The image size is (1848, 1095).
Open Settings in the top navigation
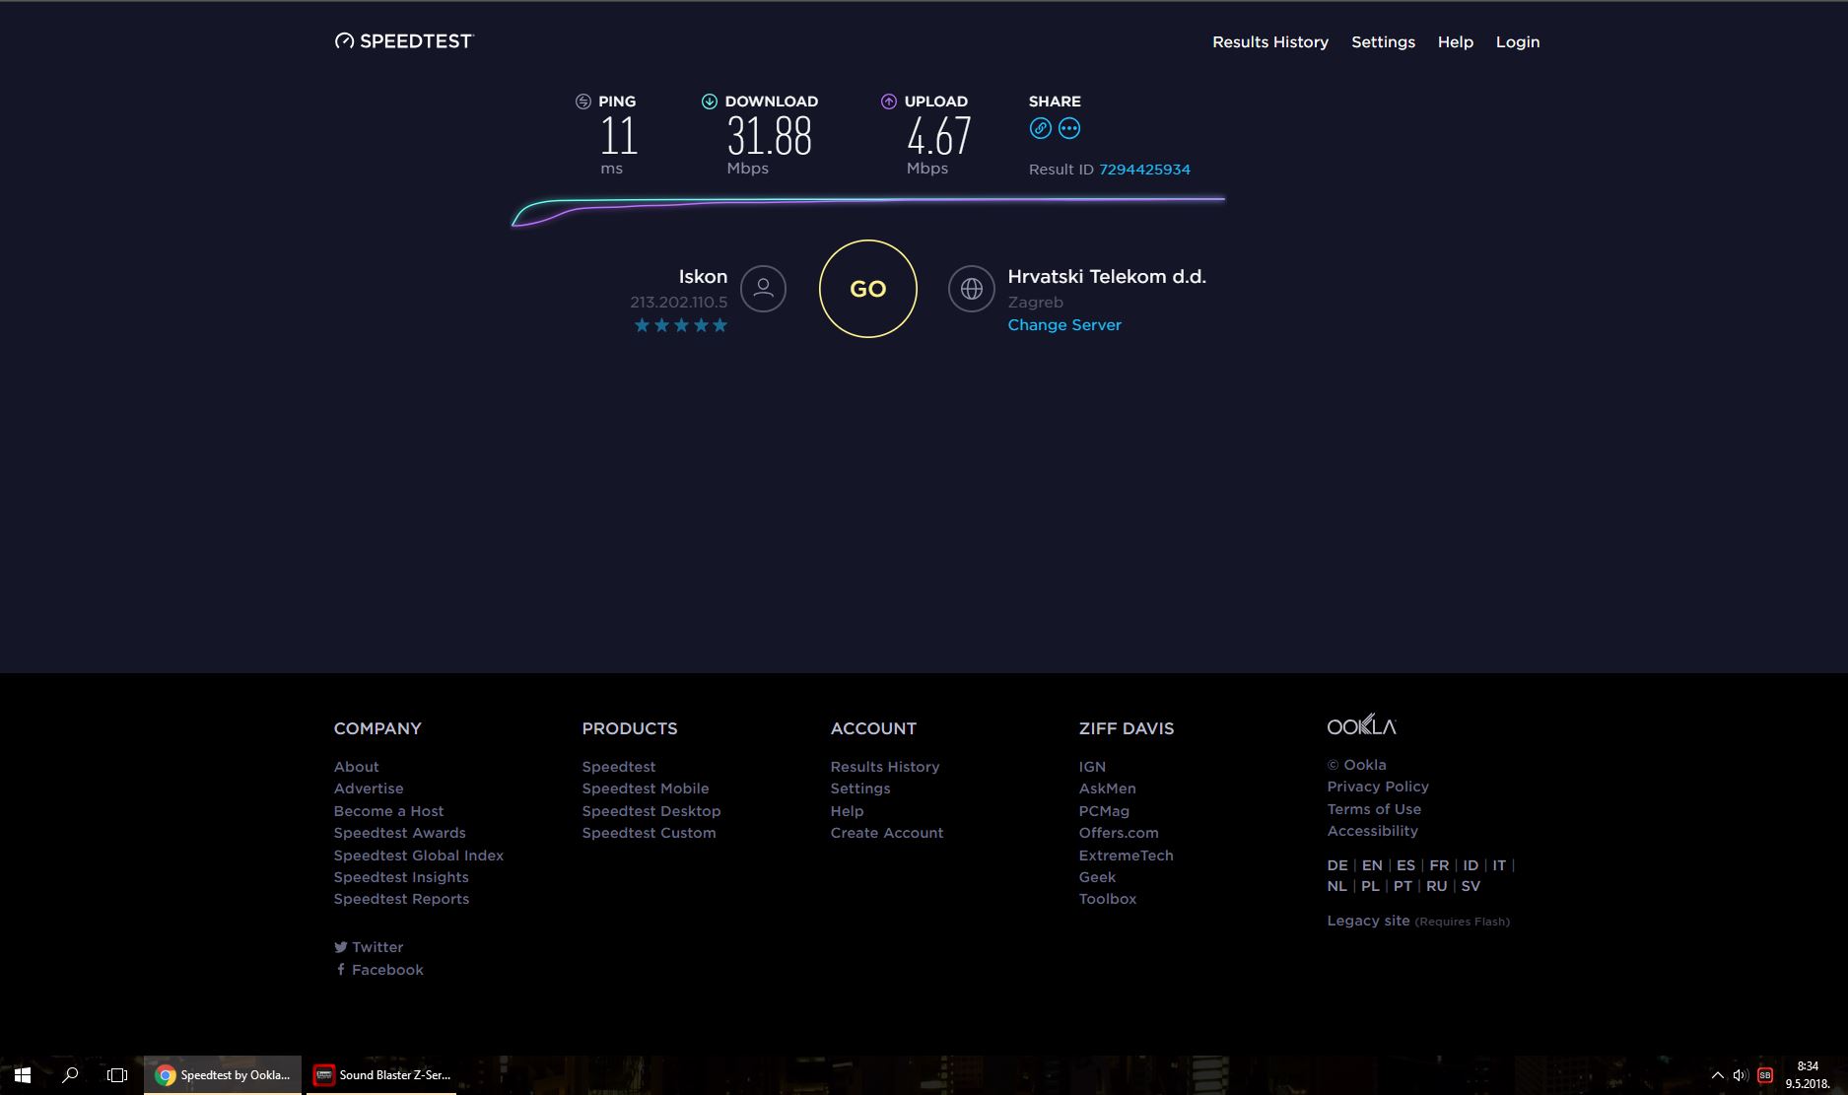(x=1383, y=42)
